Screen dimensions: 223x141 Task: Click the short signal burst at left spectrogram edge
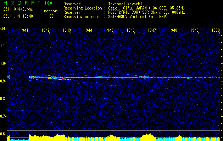pos(9,77)
